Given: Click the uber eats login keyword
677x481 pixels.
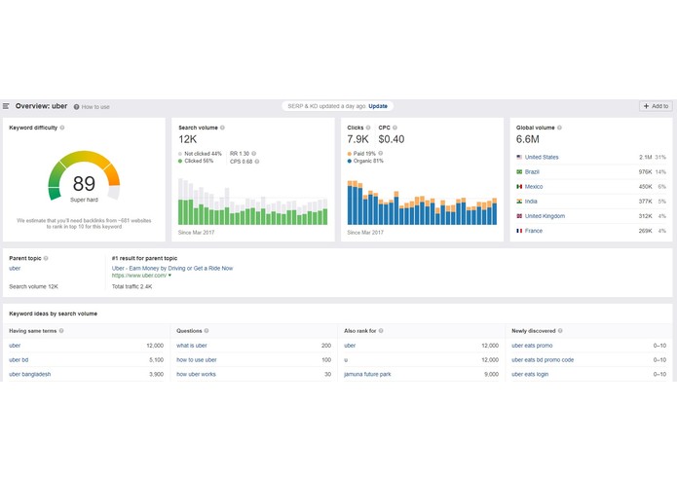Looking at the screenshot, I should pyautogui.click(x=530, y=375).
